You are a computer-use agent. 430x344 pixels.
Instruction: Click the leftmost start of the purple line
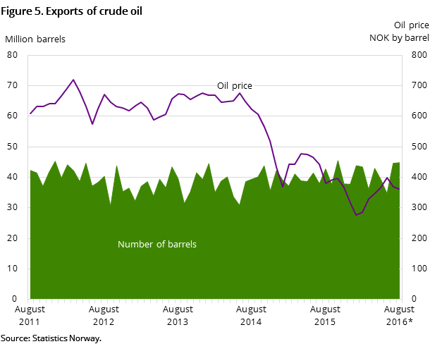tap(30, 113)
